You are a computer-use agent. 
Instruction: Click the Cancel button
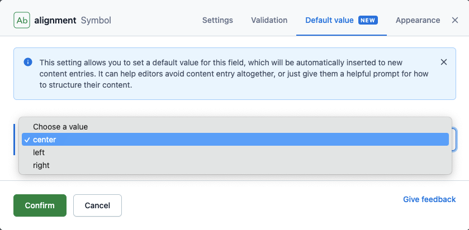pos(97,205)
